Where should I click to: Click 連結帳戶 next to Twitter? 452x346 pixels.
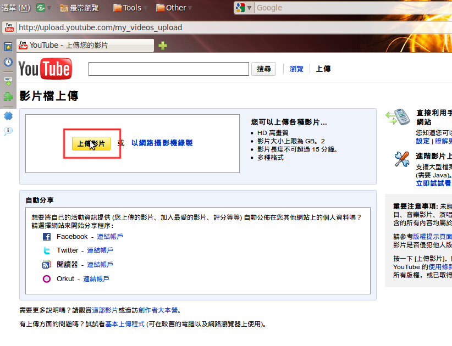click(x=100, y=250)
